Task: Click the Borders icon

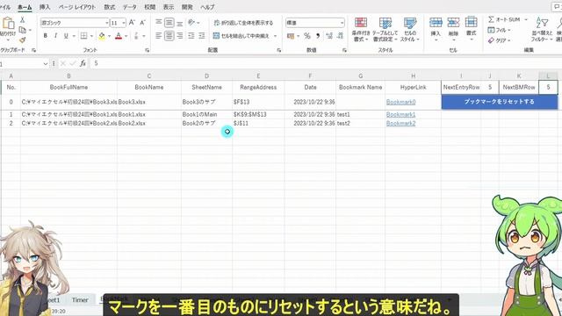Action: 84,35
